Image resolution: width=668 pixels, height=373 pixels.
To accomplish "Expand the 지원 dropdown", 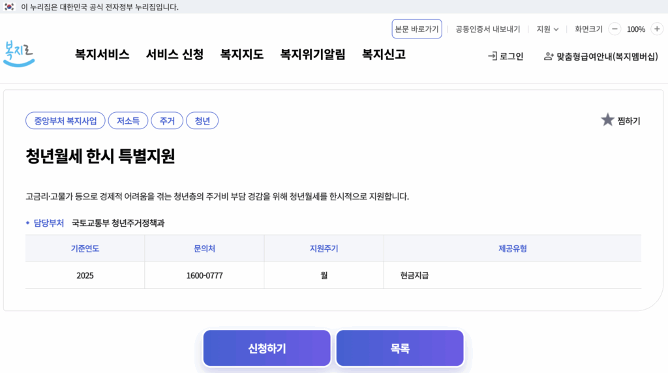I will point(547,29).
